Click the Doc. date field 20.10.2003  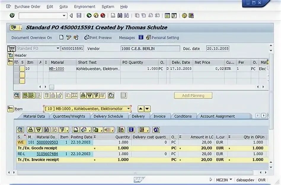[218, 48]
